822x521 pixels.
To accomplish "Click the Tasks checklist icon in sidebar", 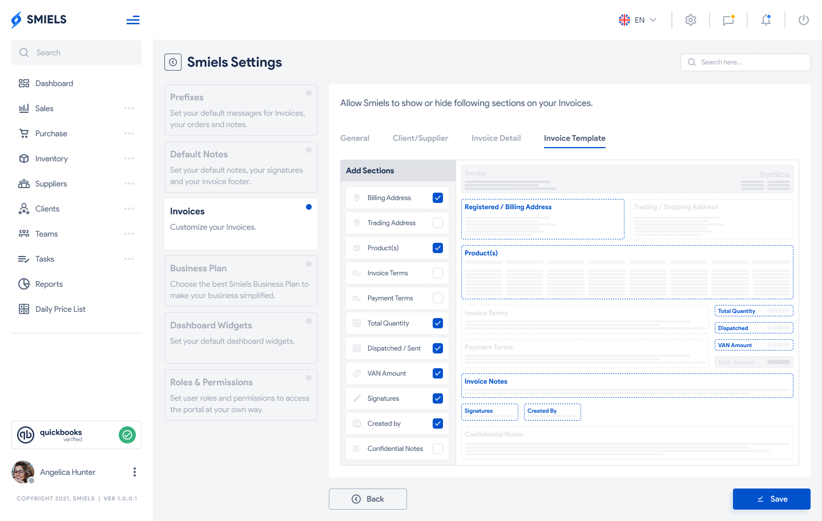I will tap(24, 259).
